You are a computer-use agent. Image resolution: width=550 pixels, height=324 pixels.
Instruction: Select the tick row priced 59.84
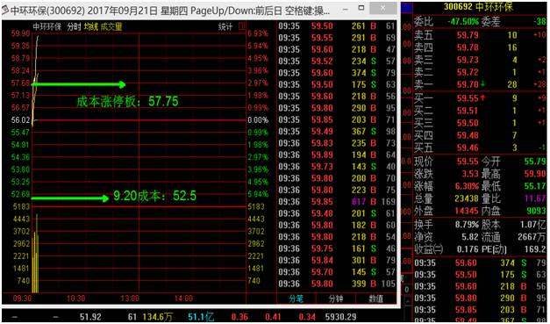pos(337,261)
